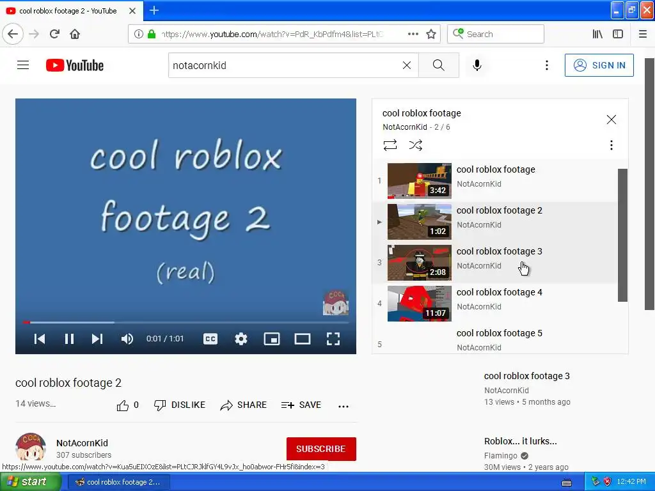
Task: Click the browser forward arrow
Action: pos(34,34)
